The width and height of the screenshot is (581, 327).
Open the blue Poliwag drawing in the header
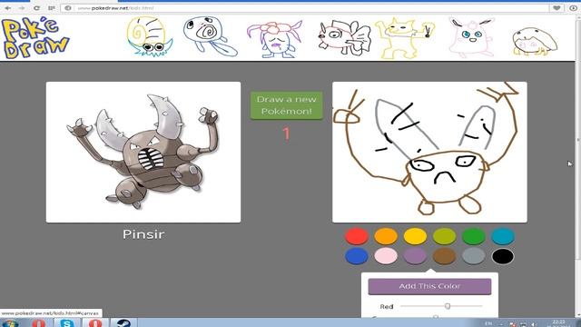[210, 36]
